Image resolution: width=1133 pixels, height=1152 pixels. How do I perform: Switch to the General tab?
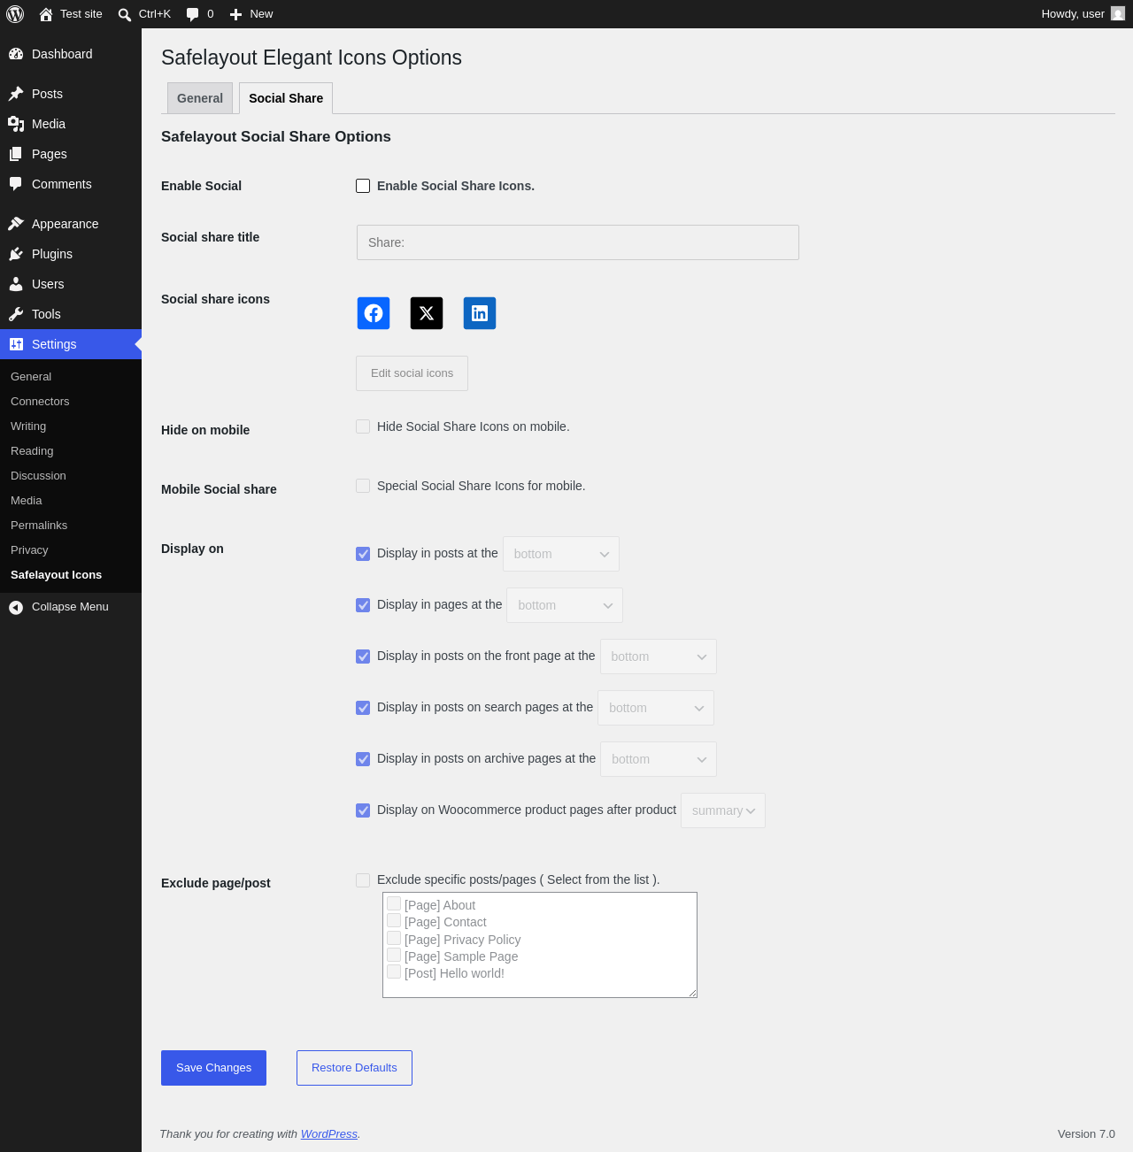coord(200,98)
